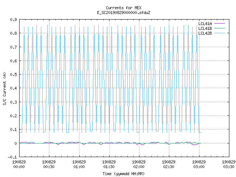Click the x-axis label 190829 00:30
Viewport: 236px width, 177px height.
click(x=49, y=164)
